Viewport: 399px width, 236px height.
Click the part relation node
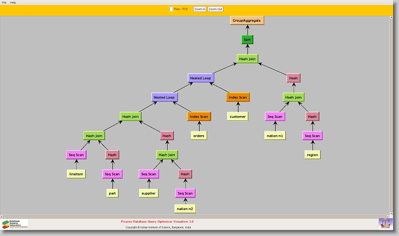click(112, 193)
